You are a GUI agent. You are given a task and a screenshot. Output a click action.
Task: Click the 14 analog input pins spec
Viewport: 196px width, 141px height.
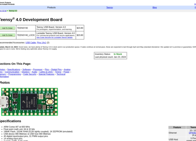coord(13,139)
